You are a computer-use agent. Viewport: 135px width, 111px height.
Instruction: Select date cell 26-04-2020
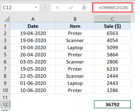point(33,55)
